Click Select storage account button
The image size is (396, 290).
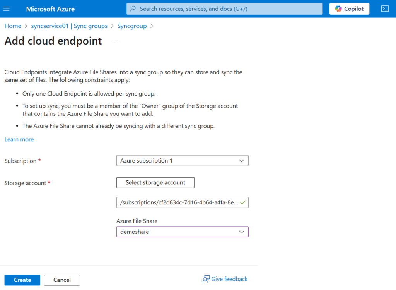coord(155,182)
